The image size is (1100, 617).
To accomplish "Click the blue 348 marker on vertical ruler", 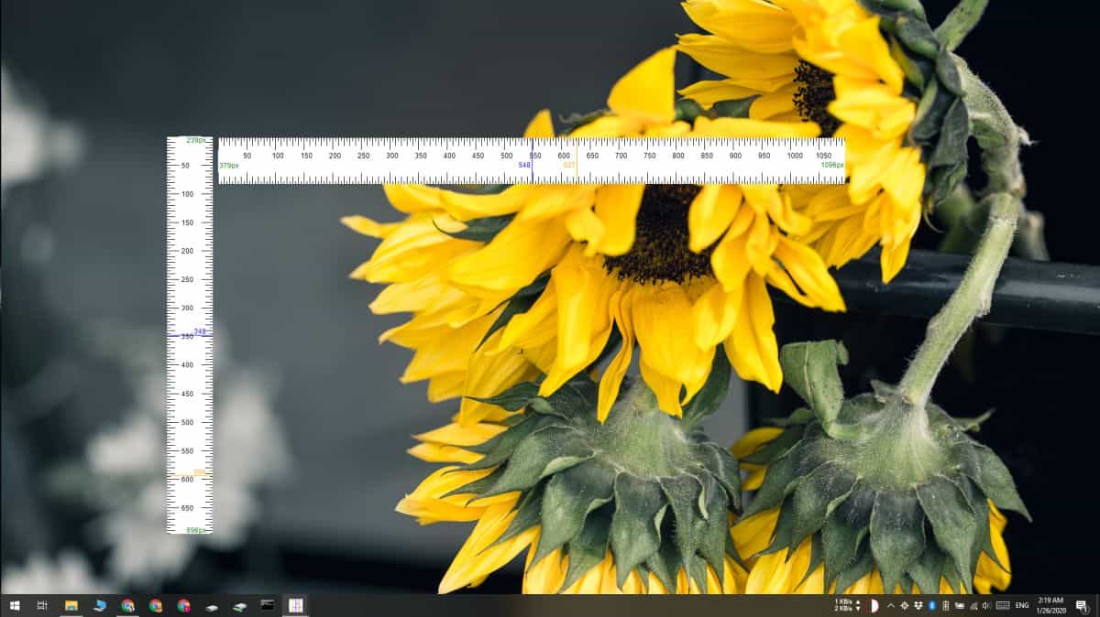I will (200, 331).
